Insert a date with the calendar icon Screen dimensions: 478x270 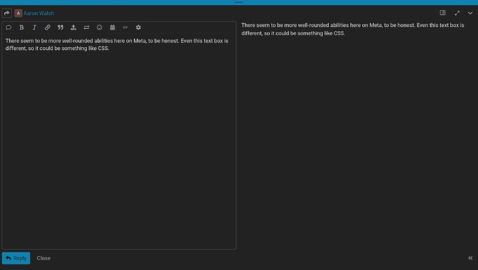pos(112,28)
